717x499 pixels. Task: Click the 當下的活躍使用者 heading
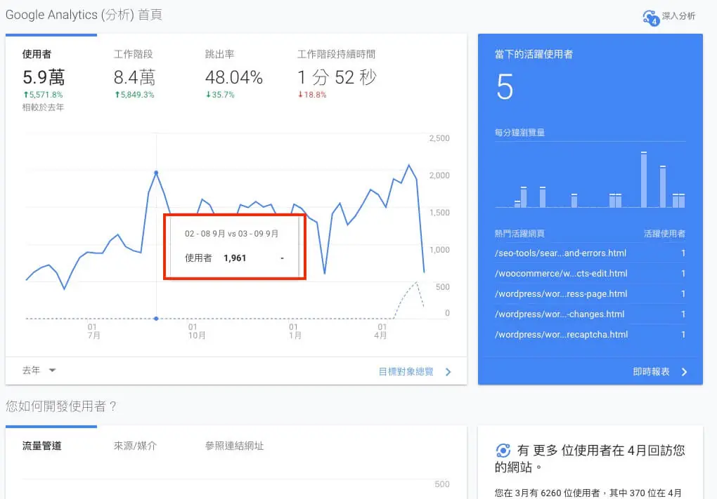pyautogui.click(x=534, y=54)
